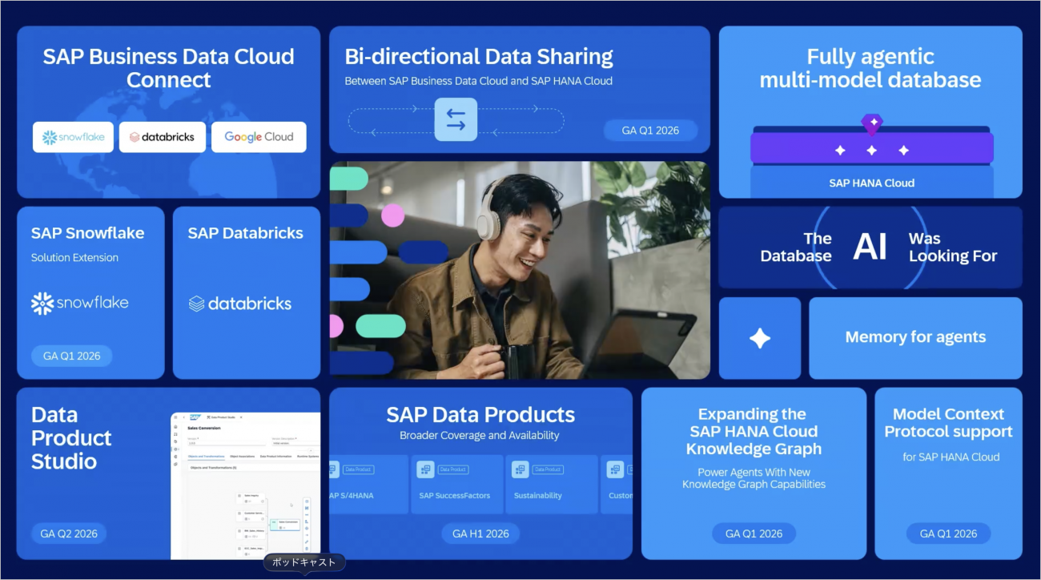The width and height of the screenshot is (1041, 580).
Task: Click the Sustainability data product icon
Action: click(520, 469)
